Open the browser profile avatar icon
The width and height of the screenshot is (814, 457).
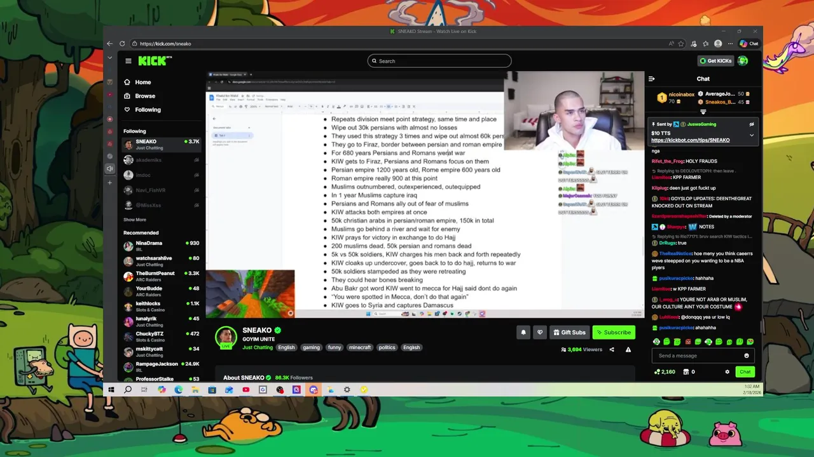pyautogui.click(x=718, y=44)
